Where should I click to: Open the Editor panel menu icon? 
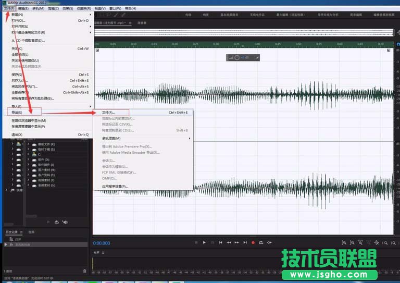click(x=130, y=23)
